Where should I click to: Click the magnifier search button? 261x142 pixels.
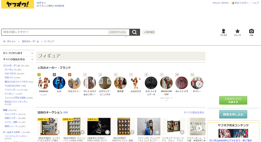135,32
